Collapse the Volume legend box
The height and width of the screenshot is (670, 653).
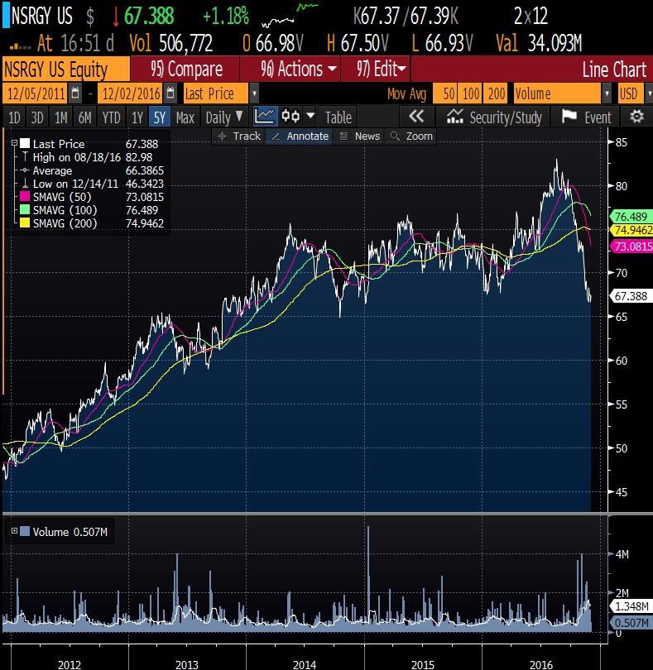point(13,532)
